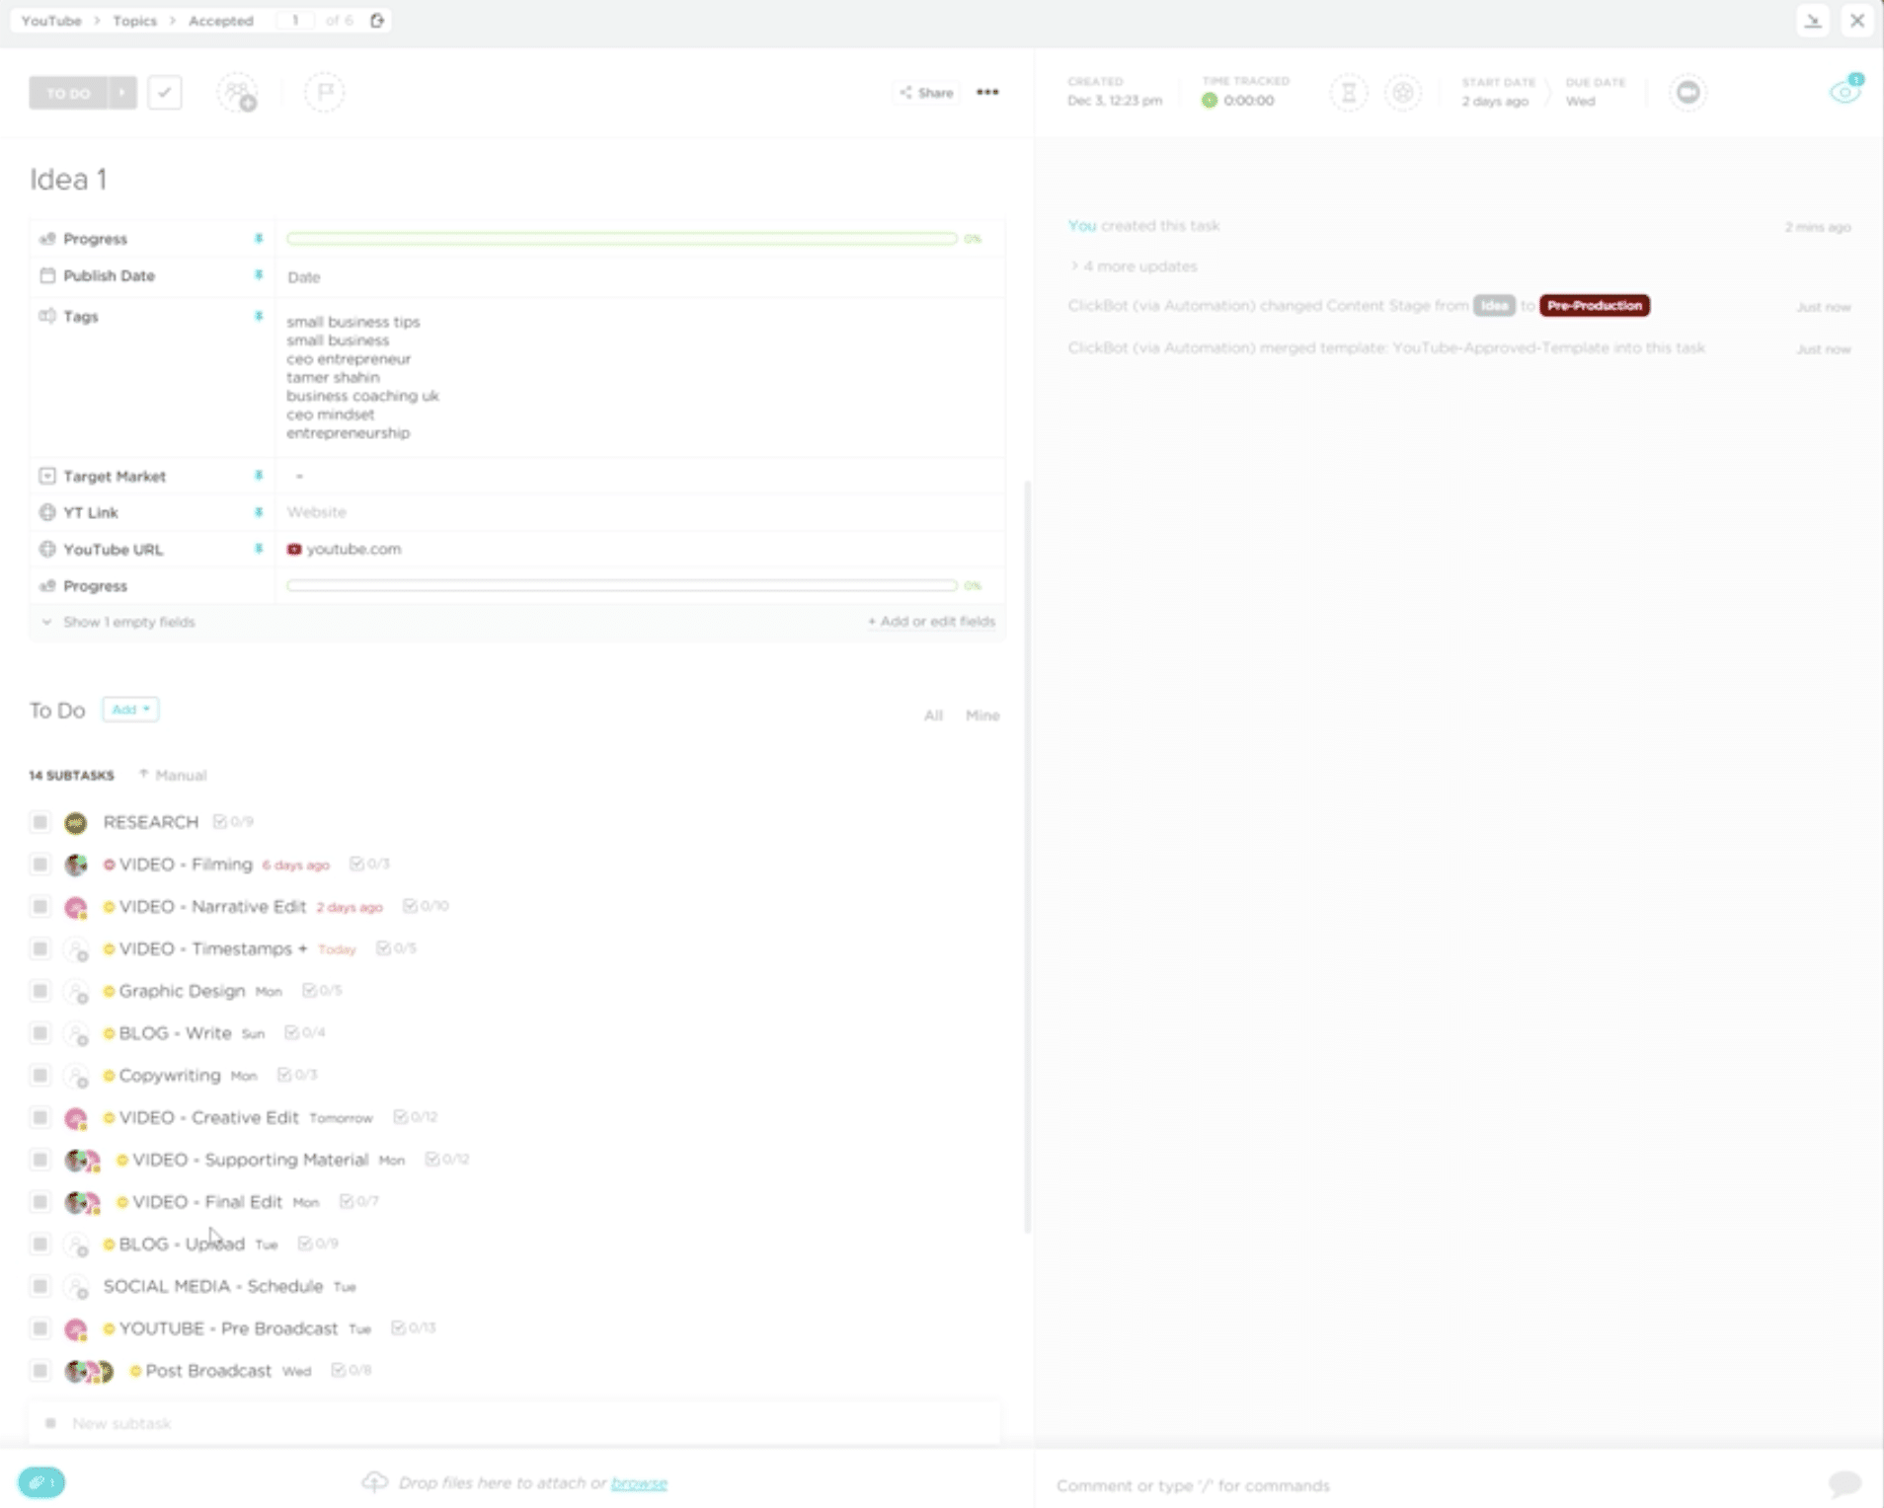
Task: Add a time estimate via the hourglass icon
Action: click(x=1350, y=92)
